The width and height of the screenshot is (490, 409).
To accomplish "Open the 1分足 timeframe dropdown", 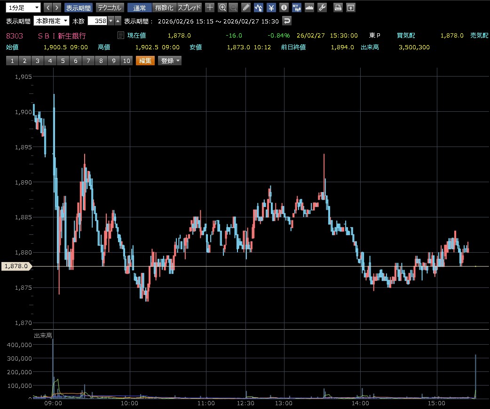I will 23,8.
